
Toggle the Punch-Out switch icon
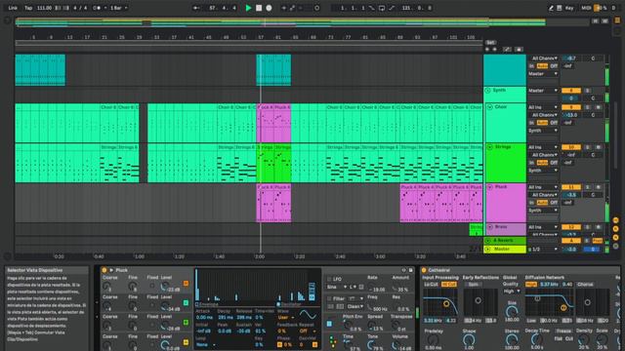[x=392, y=8]
